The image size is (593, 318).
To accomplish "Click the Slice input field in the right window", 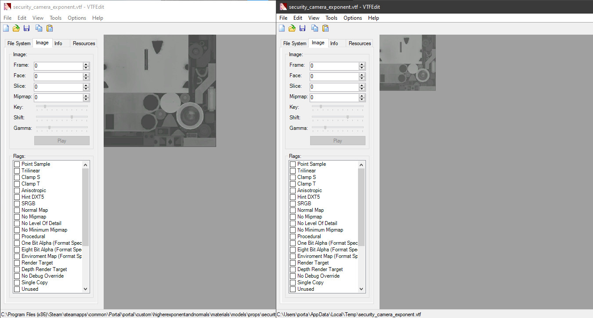I will [x=333, y=87].
